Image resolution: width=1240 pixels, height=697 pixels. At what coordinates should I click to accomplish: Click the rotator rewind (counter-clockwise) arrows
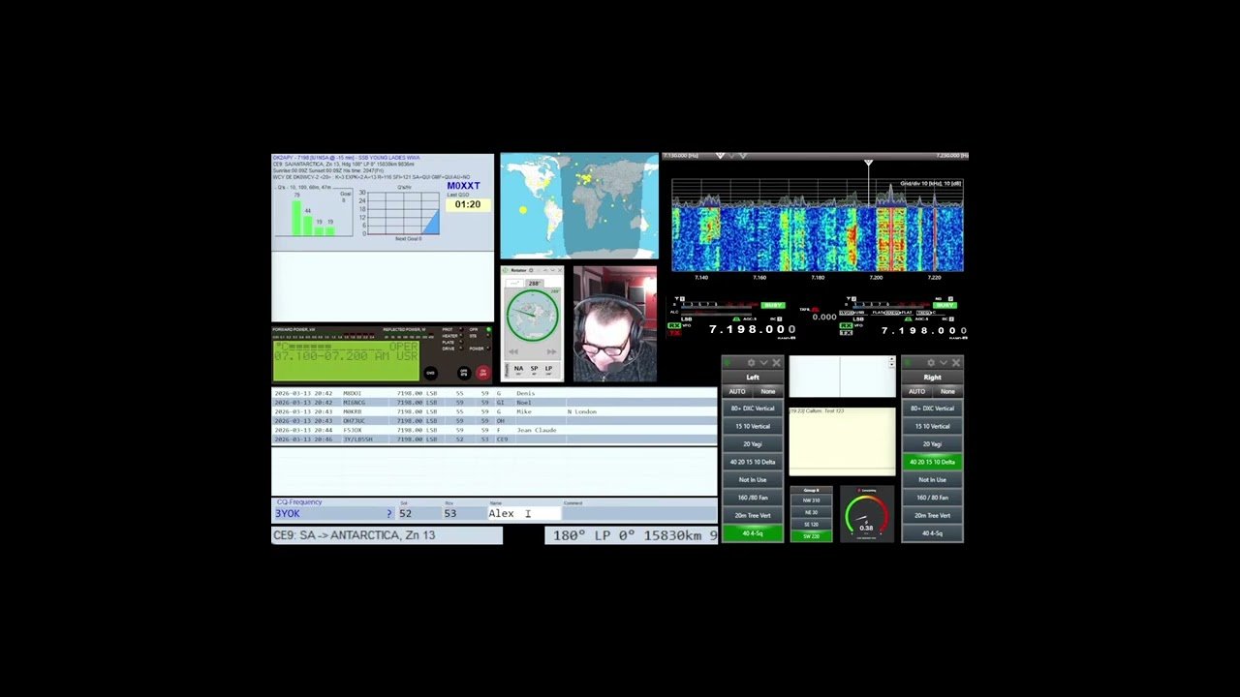coord(514,352)
